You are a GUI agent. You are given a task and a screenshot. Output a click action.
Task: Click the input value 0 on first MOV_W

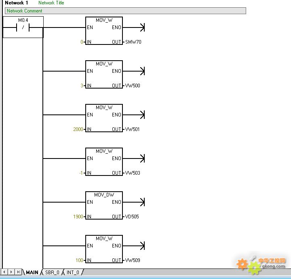(82, 42)
